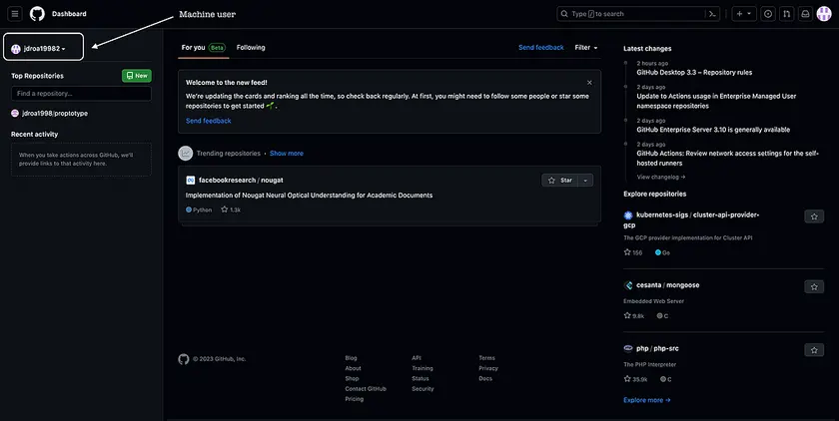This screenshot has height=421, width=839.
Task: Click the green New repository button
Action: (x=137, y=76)
